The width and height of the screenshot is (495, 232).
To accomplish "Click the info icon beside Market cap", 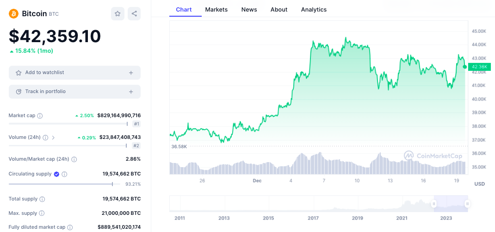I will coord(40,116).
